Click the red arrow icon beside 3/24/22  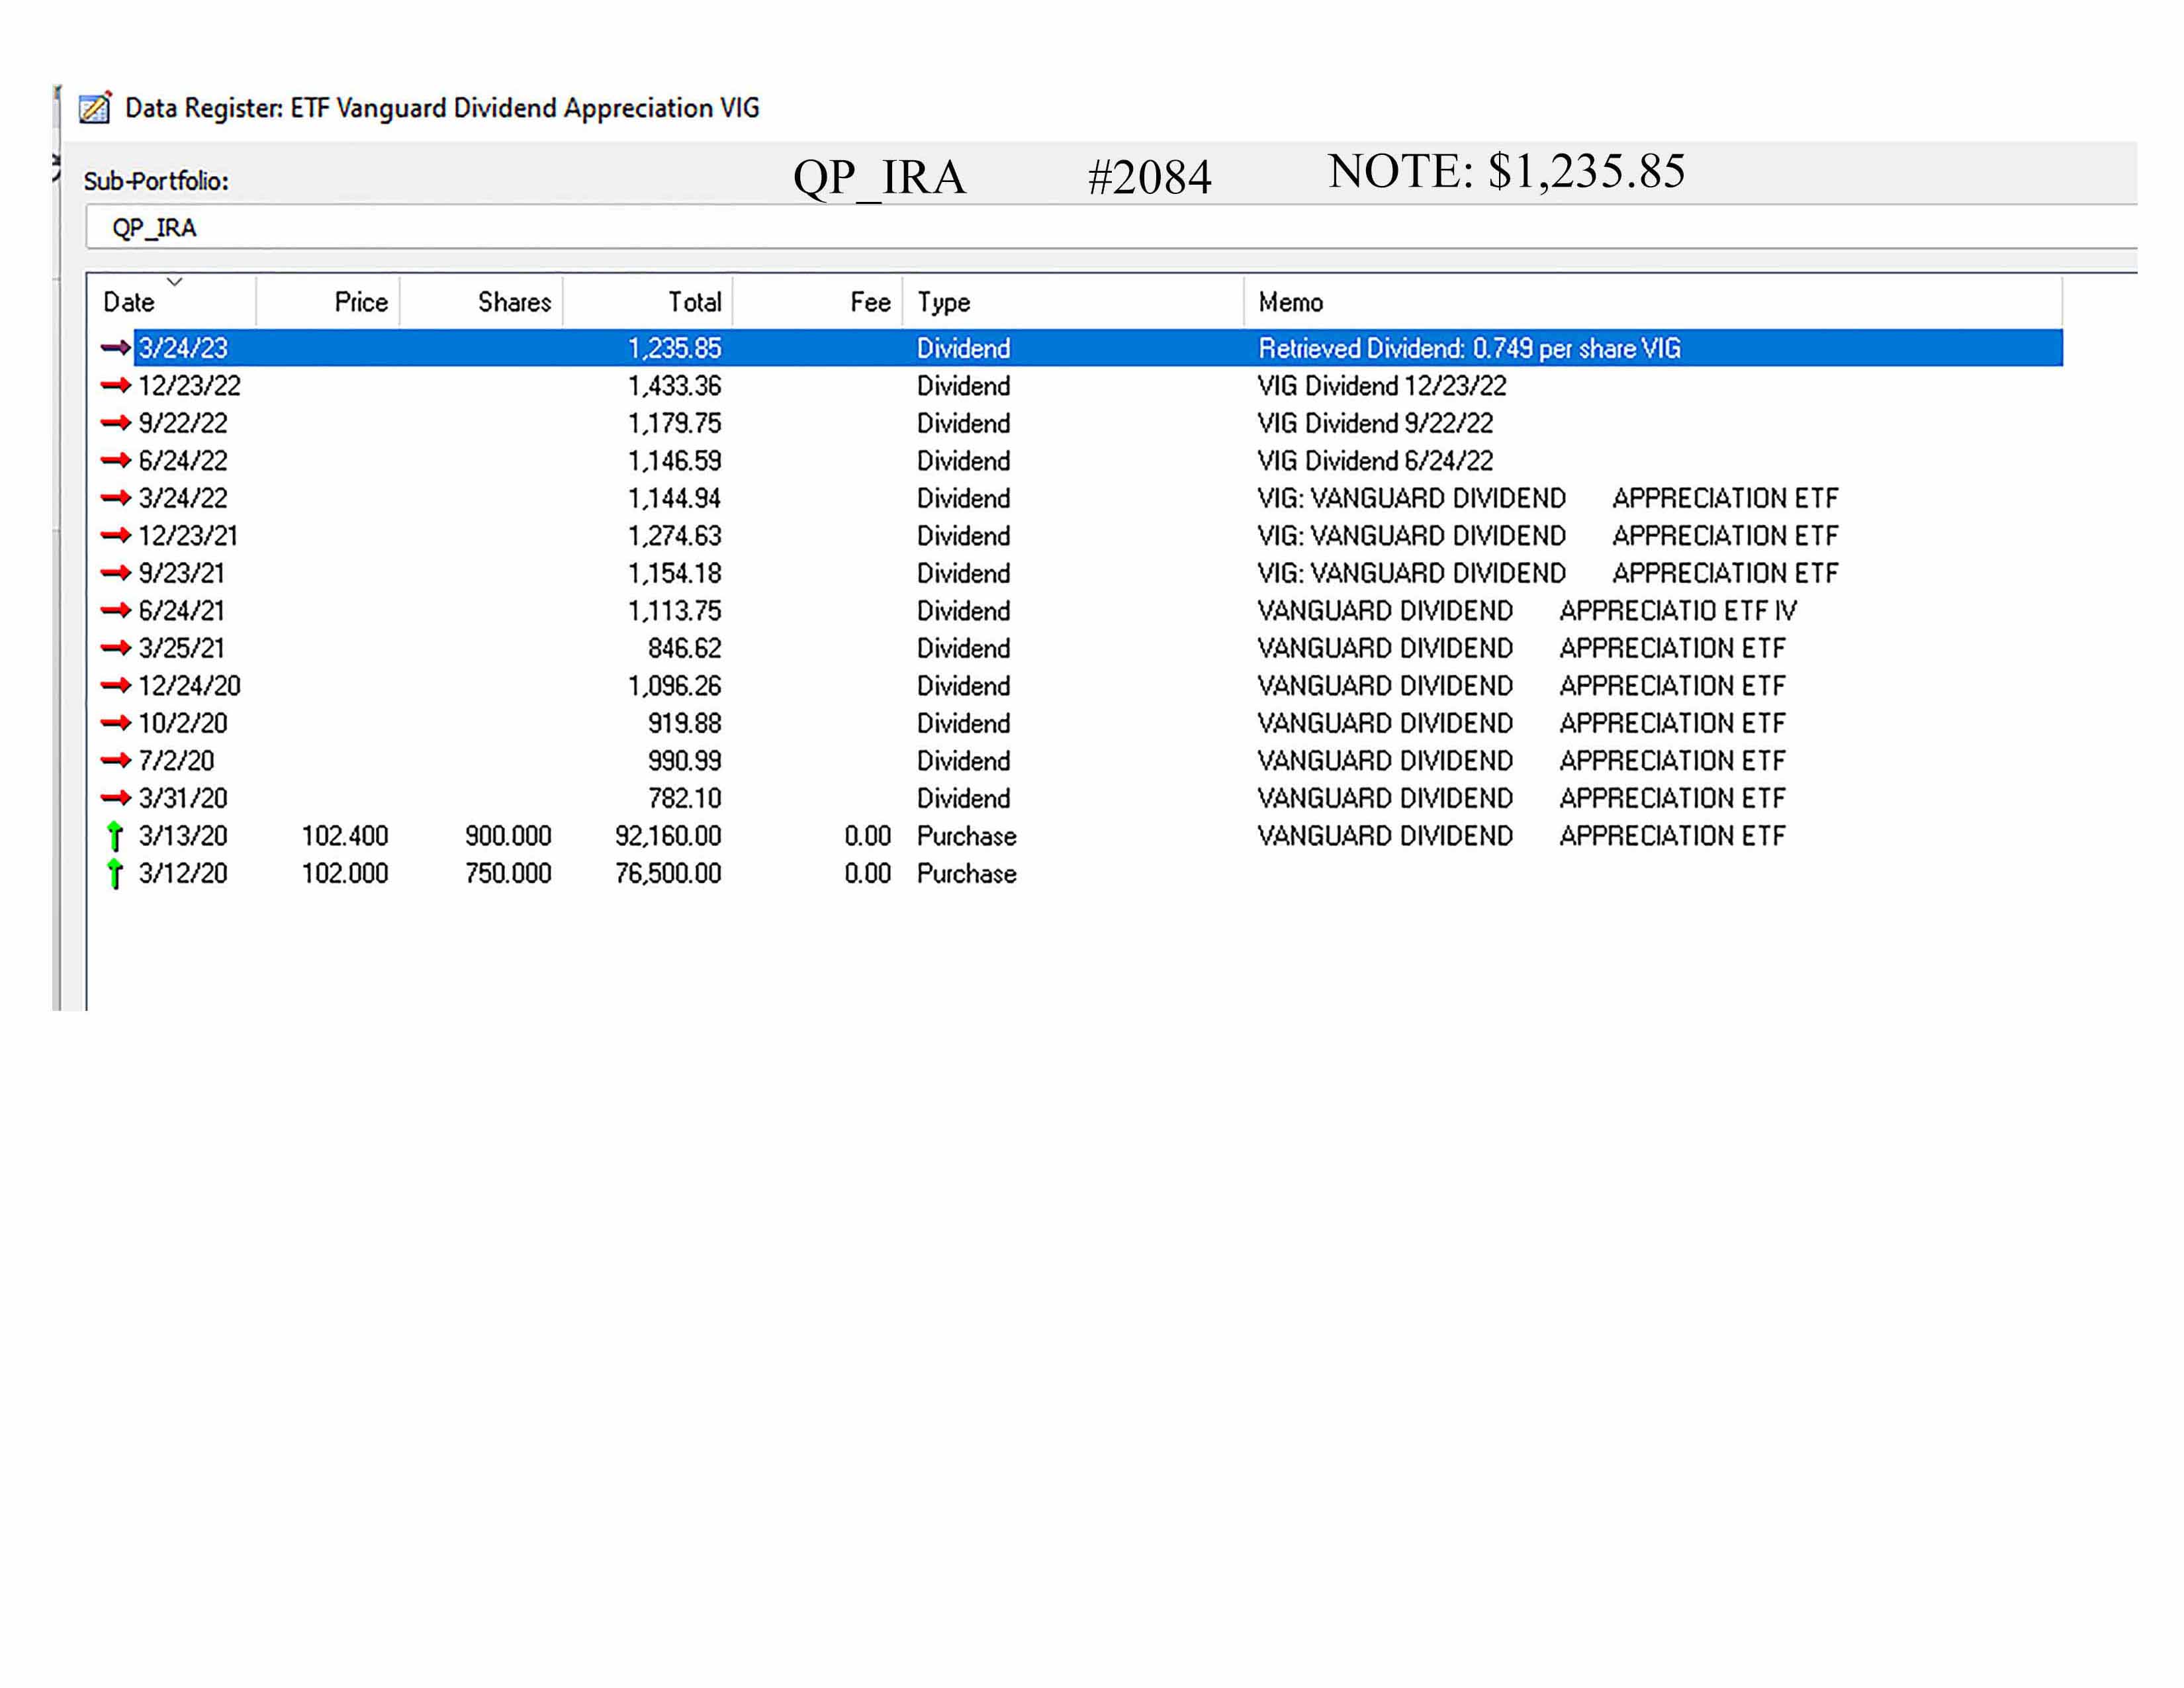point(116,498)
